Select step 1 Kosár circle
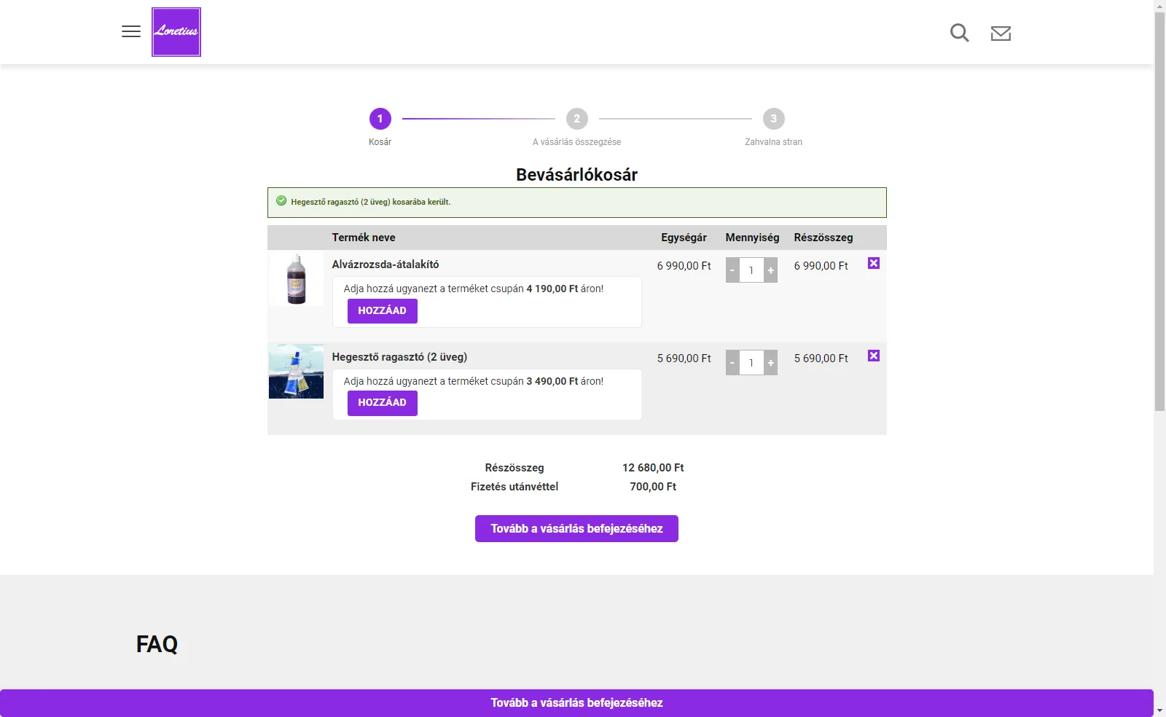The image size is (1166, 717). tap(380, 119)
